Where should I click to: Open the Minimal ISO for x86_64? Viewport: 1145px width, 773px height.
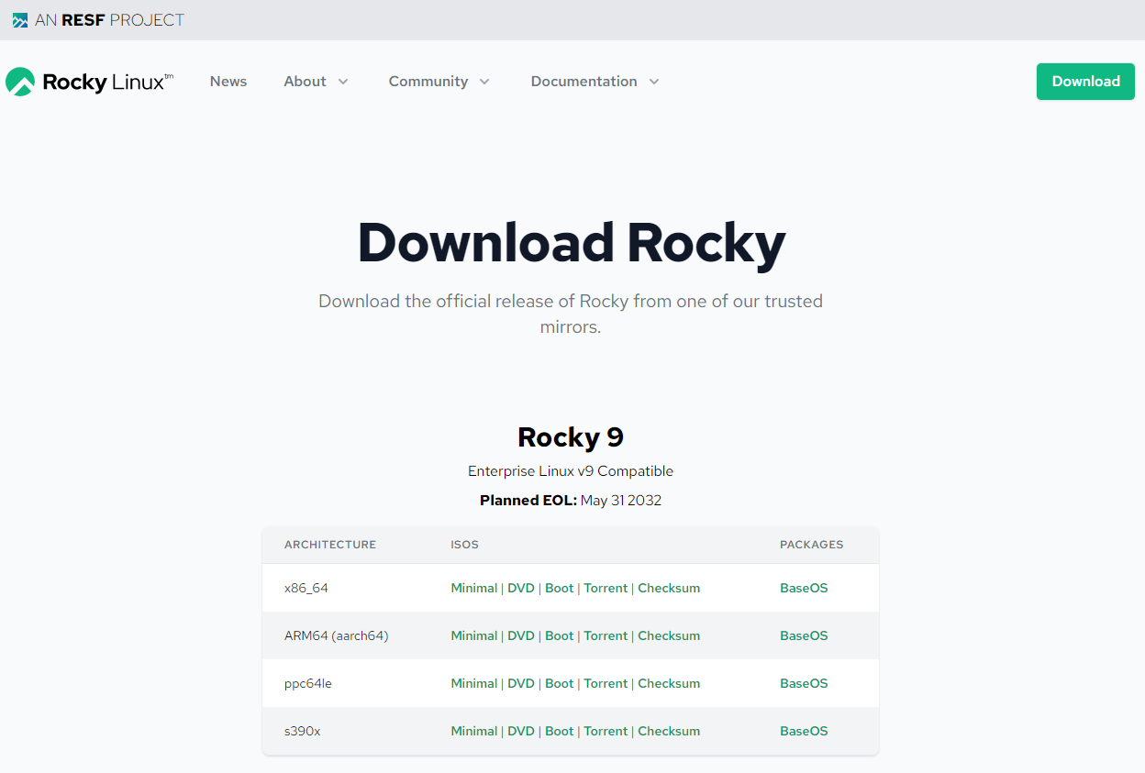474,588
